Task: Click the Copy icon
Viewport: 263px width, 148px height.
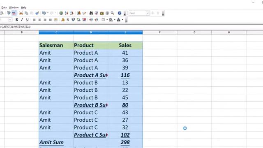Action: pos(26,13)
